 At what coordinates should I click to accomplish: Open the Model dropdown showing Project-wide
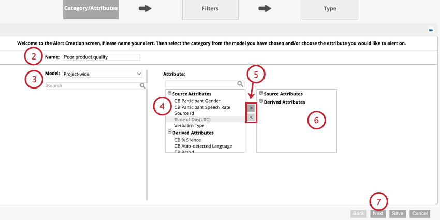(102, 74)
